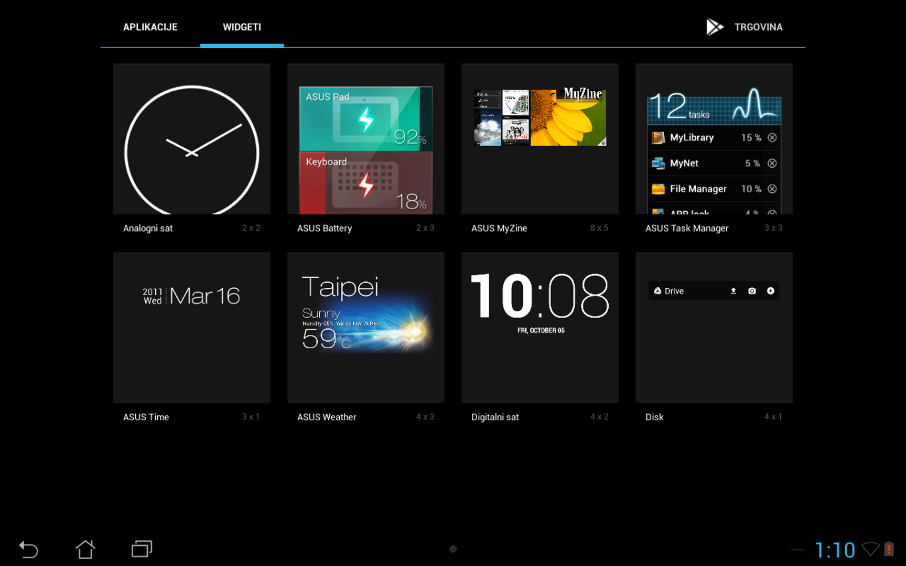The width and height of the screenshot is (906, 566).
Task: Tap the Drive plus icon
Action: (770, 291)
